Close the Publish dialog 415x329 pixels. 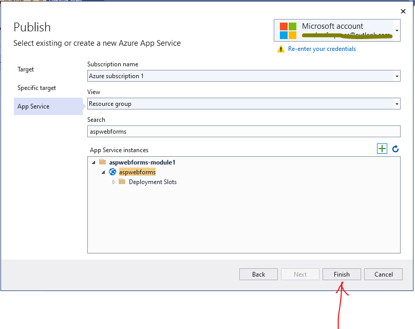pyautogui.click(x=403, y=11)
